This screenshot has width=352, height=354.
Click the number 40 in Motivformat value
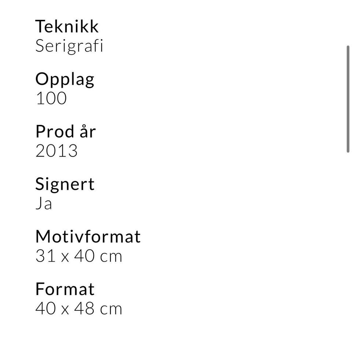pyautogui.click(x=84, y=256)
